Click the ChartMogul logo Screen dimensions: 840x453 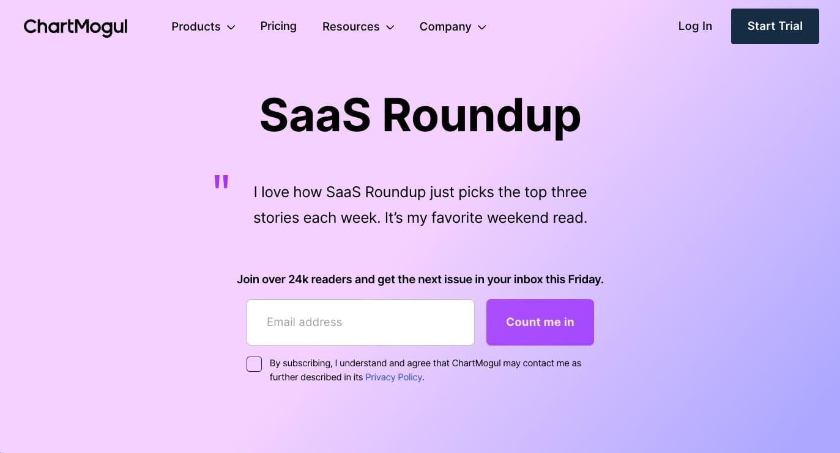[x=75, y=26]
